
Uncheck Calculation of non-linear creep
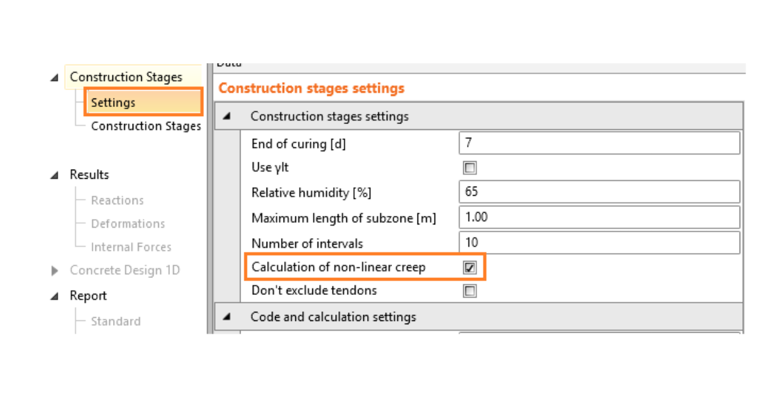pos(470,267)
